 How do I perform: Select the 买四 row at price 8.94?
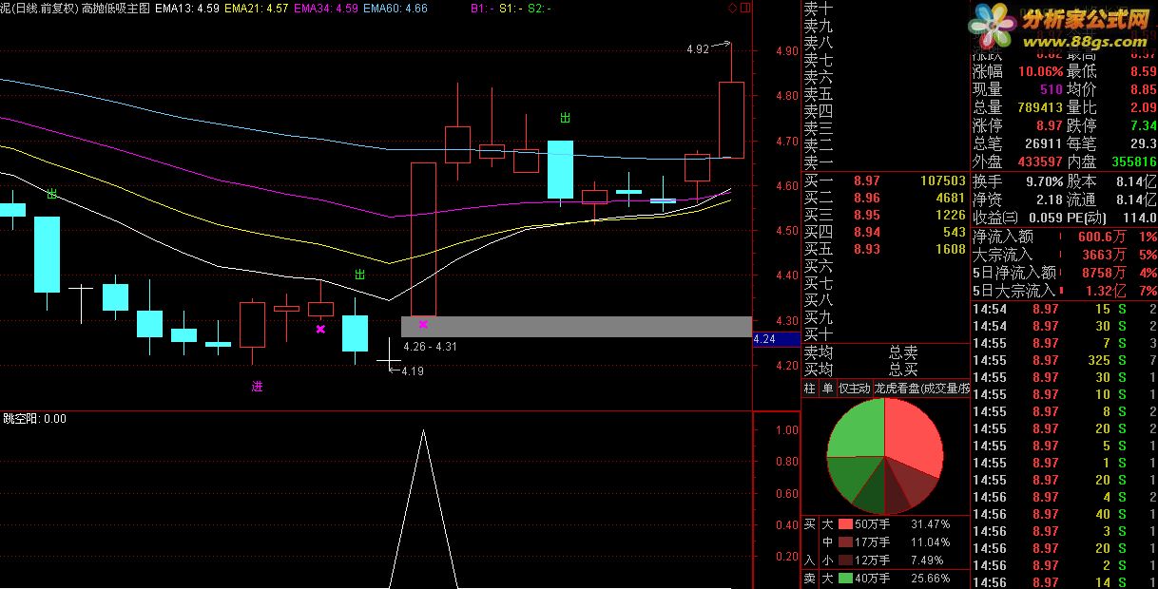point(885,232)
